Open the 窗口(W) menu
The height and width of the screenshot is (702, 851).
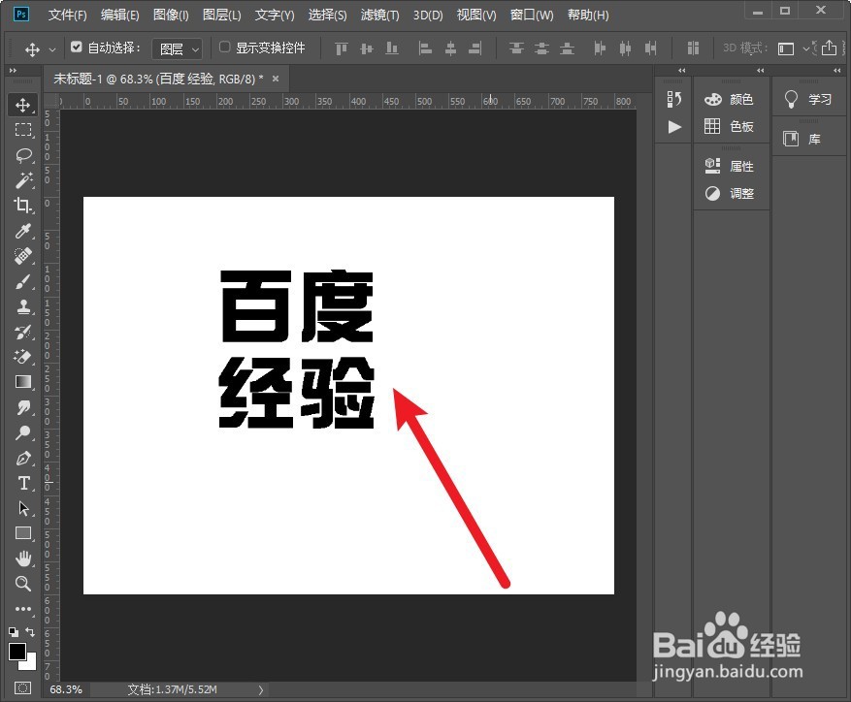(x=532, y=15)
